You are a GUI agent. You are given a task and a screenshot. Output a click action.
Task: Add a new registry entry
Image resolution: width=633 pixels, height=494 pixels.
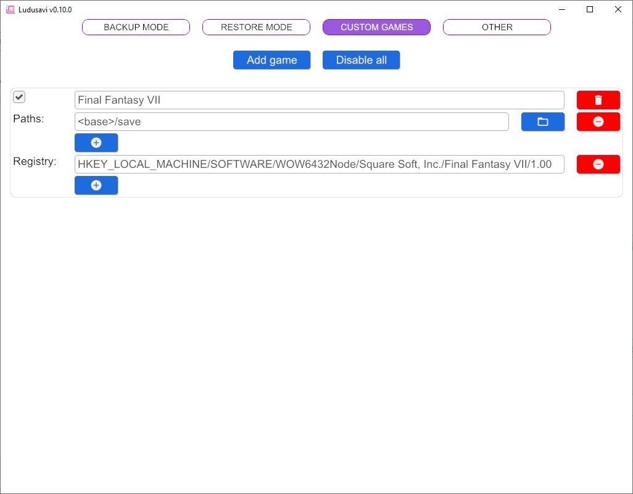pyautogui.click(x=96, y=185)
